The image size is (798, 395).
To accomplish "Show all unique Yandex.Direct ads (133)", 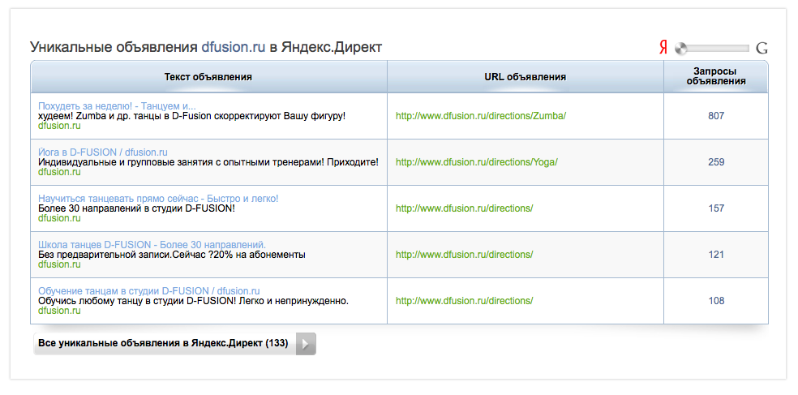I will point(174,344).
